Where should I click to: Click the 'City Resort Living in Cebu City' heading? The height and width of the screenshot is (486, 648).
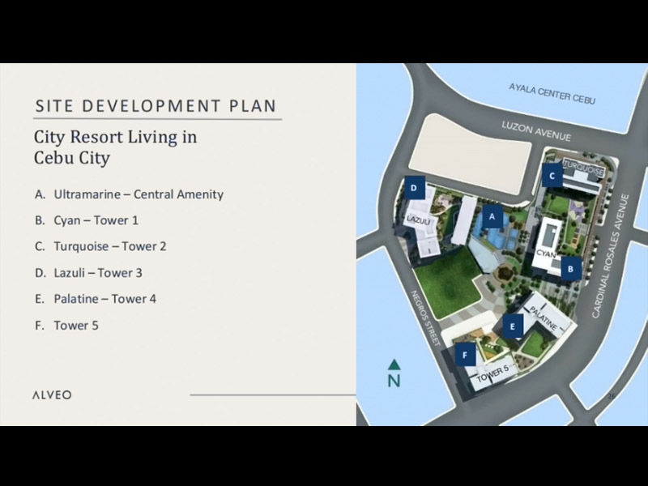[115, 147]
